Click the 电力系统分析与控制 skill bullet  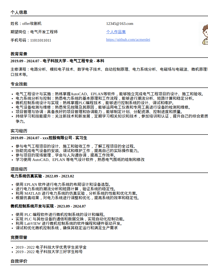pyautogui.click(x=105, y=98)
